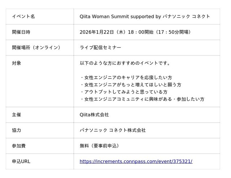Open the connpass event registration link

tap(136, 161)
